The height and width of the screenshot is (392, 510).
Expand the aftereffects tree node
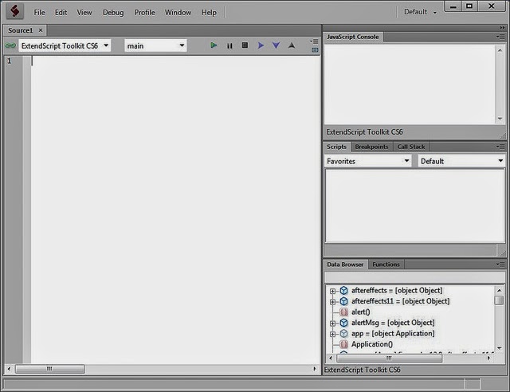coord(332,291)
